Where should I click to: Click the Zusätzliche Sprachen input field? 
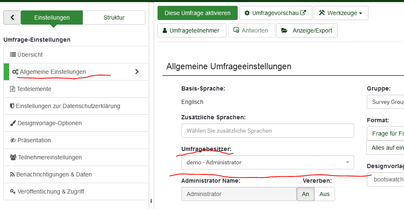click(x=267, y=131)
